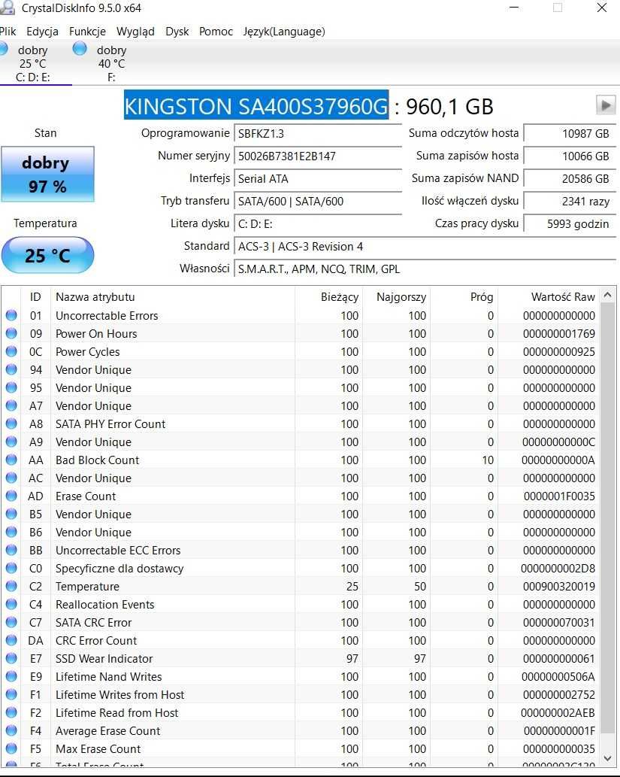The height and width of the screenshot is (777, 620).
Task: Click status orb of Lifetime Nand Writes row
Action: (x=11, y=676)
